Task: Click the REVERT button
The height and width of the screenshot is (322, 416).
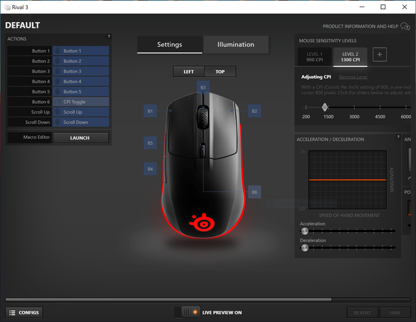Action: pos(362,312)
